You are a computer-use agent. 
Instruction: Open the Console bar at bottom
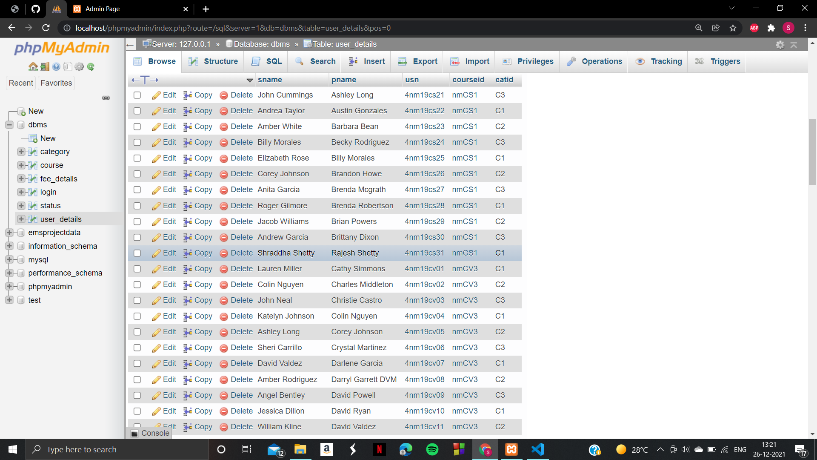pos(151,433)
